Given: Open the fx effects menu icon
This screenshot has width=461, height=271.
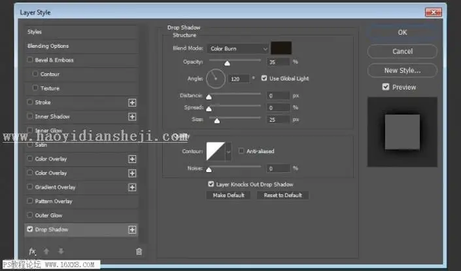Looking at the screenshot, I should pos(32,251).
